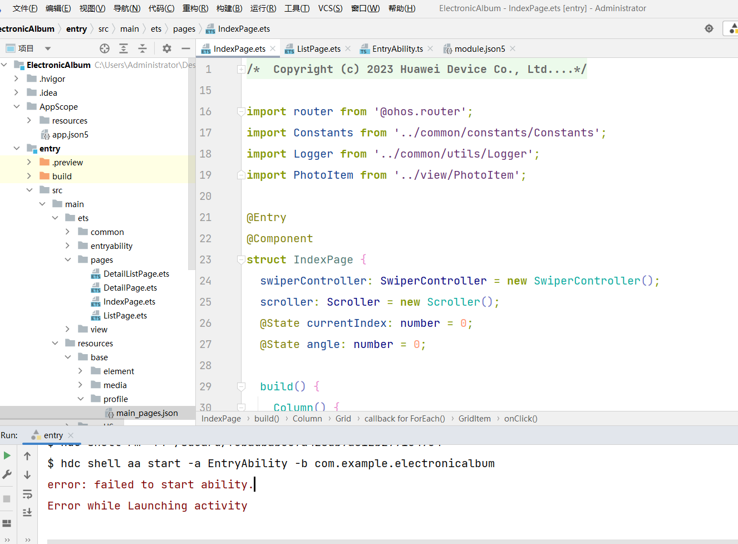Click the up arrow in Run console
Viewport: 738px width, 544px height.
(x=27, y=456)
